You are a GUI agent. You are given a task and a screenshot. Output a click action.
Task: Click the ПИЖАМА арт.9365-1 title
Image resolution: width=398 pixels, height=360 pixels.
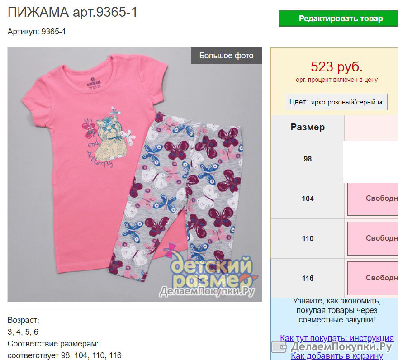click(x=72, y=12)
